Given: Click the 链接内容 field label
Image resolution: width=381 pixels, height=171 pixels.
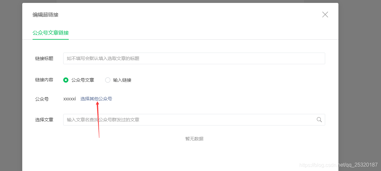Looking at the screenshot, I should click(44, 80).
